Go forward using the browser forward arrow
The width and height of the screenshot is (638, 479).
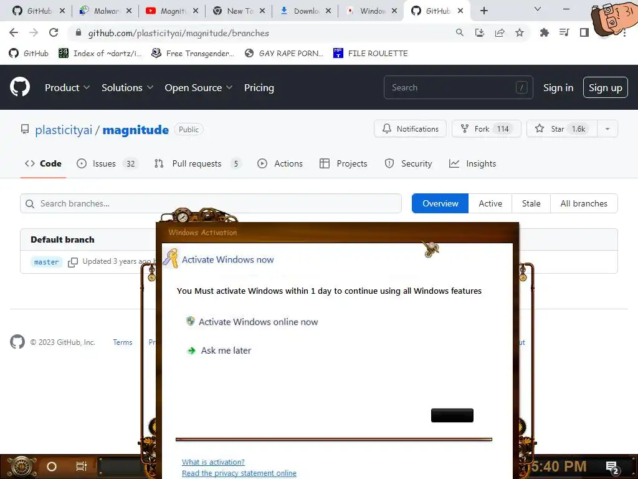pyautogui.click(x=34, y=33)
